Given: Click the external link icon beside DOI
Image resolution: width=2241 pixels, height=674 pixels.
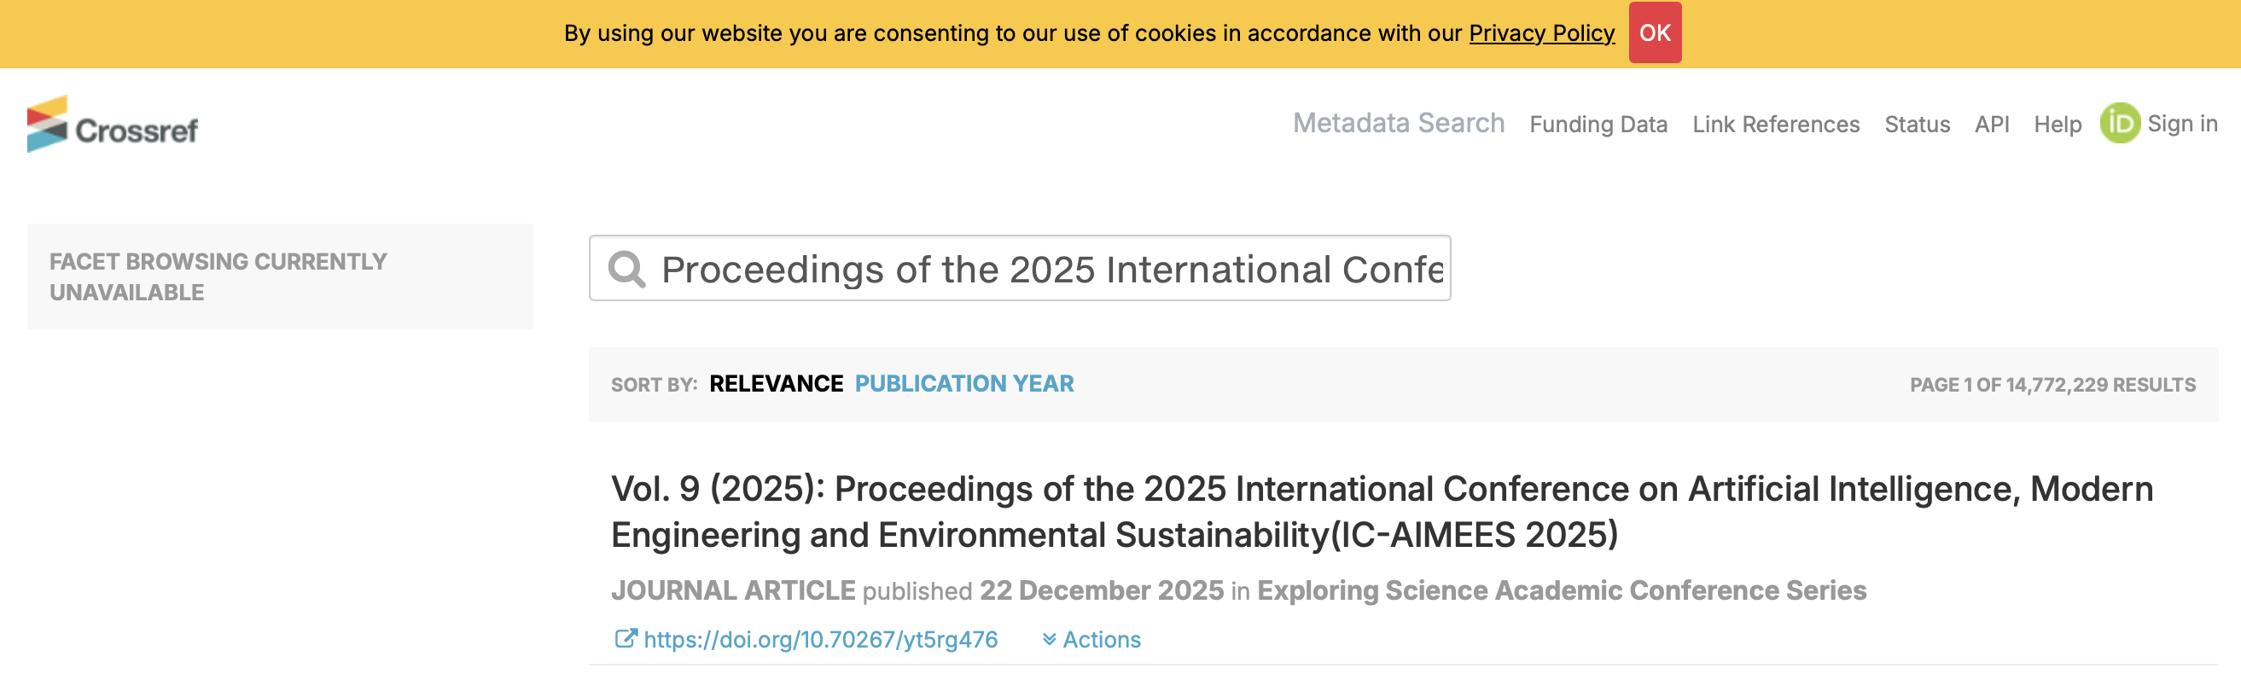Looking at the screenshot, I should click(x=626, y=639).
